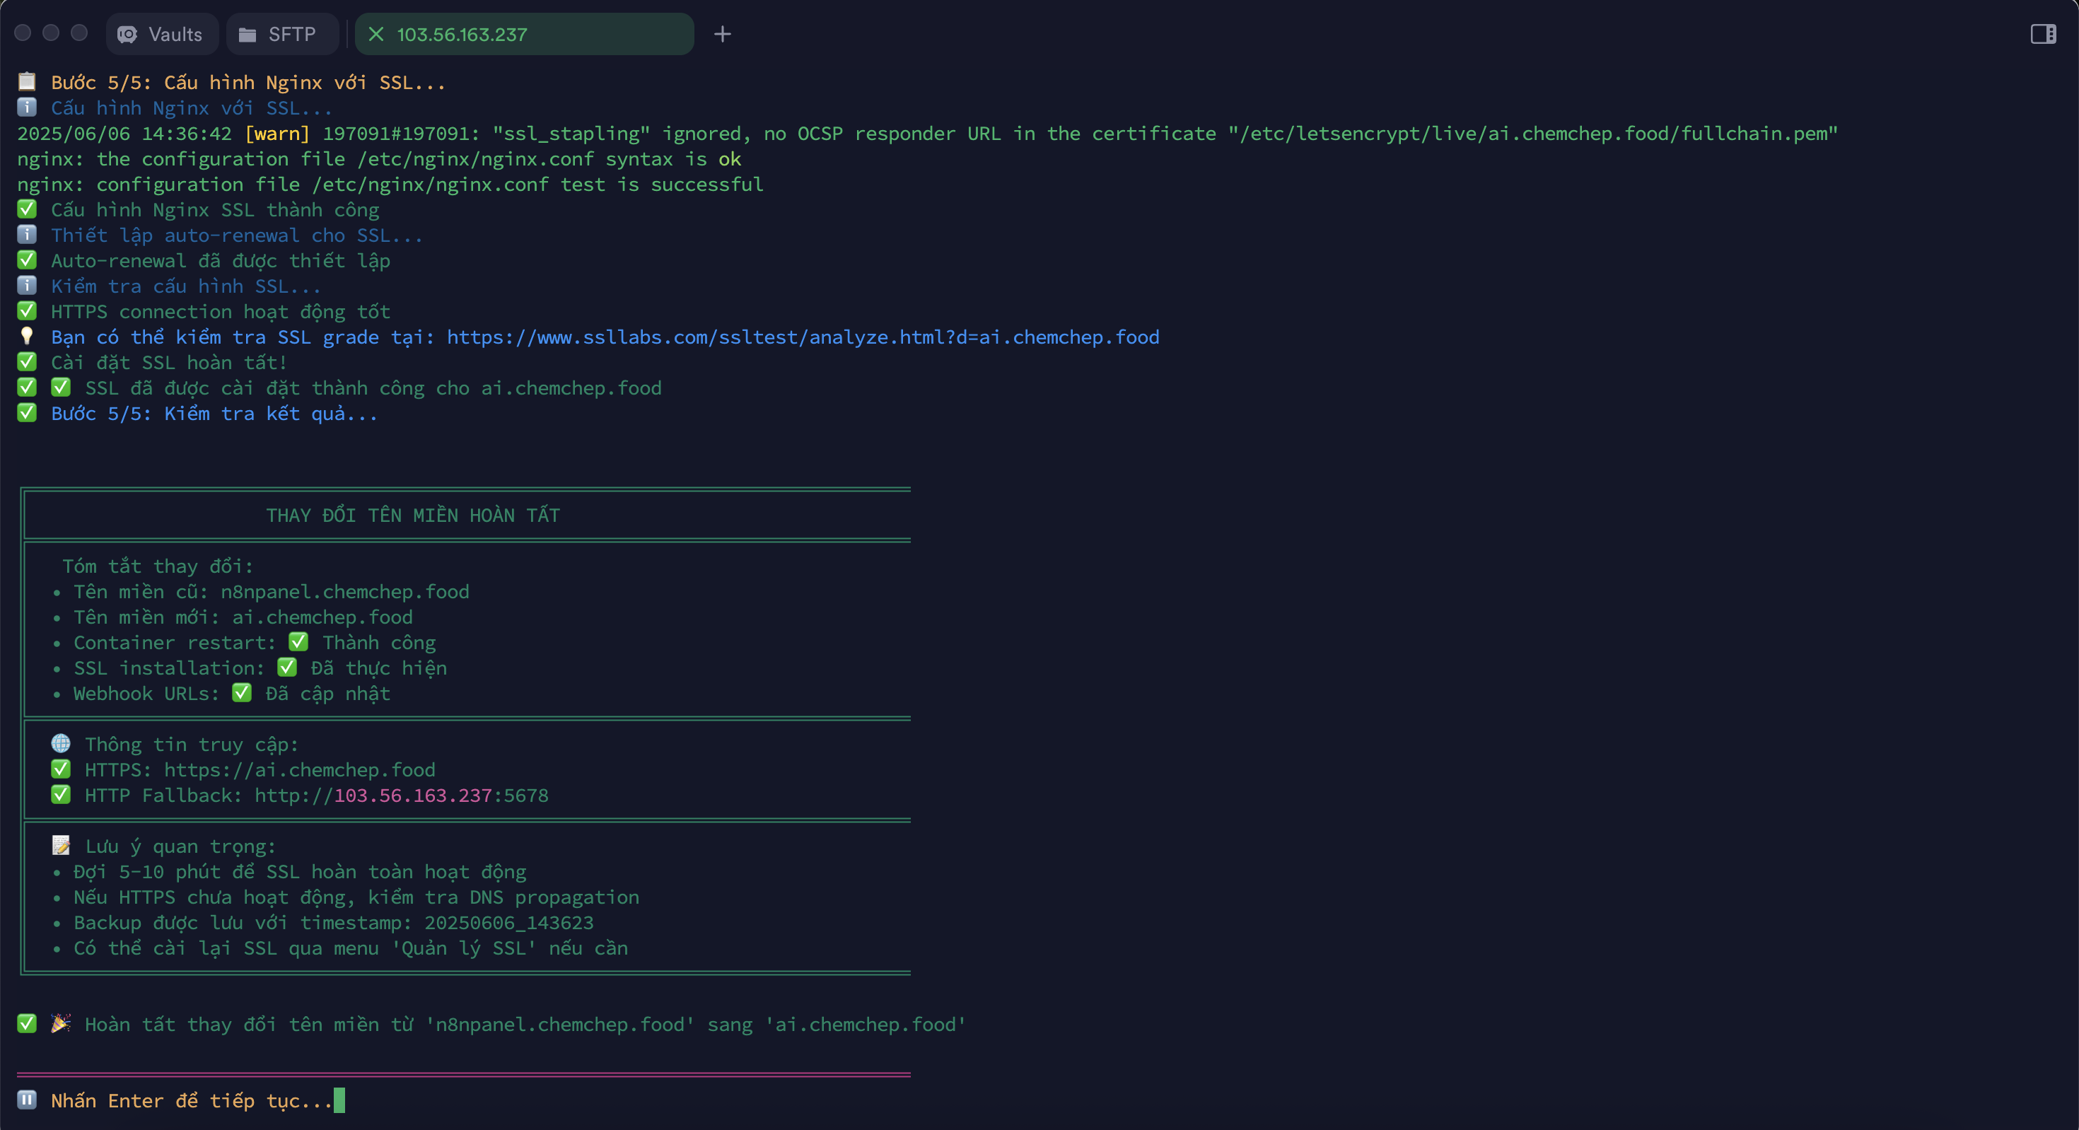Click the terminal cursor block
The image size is (2079, 1130).
pyautogui.click(x=339, y=1100)
